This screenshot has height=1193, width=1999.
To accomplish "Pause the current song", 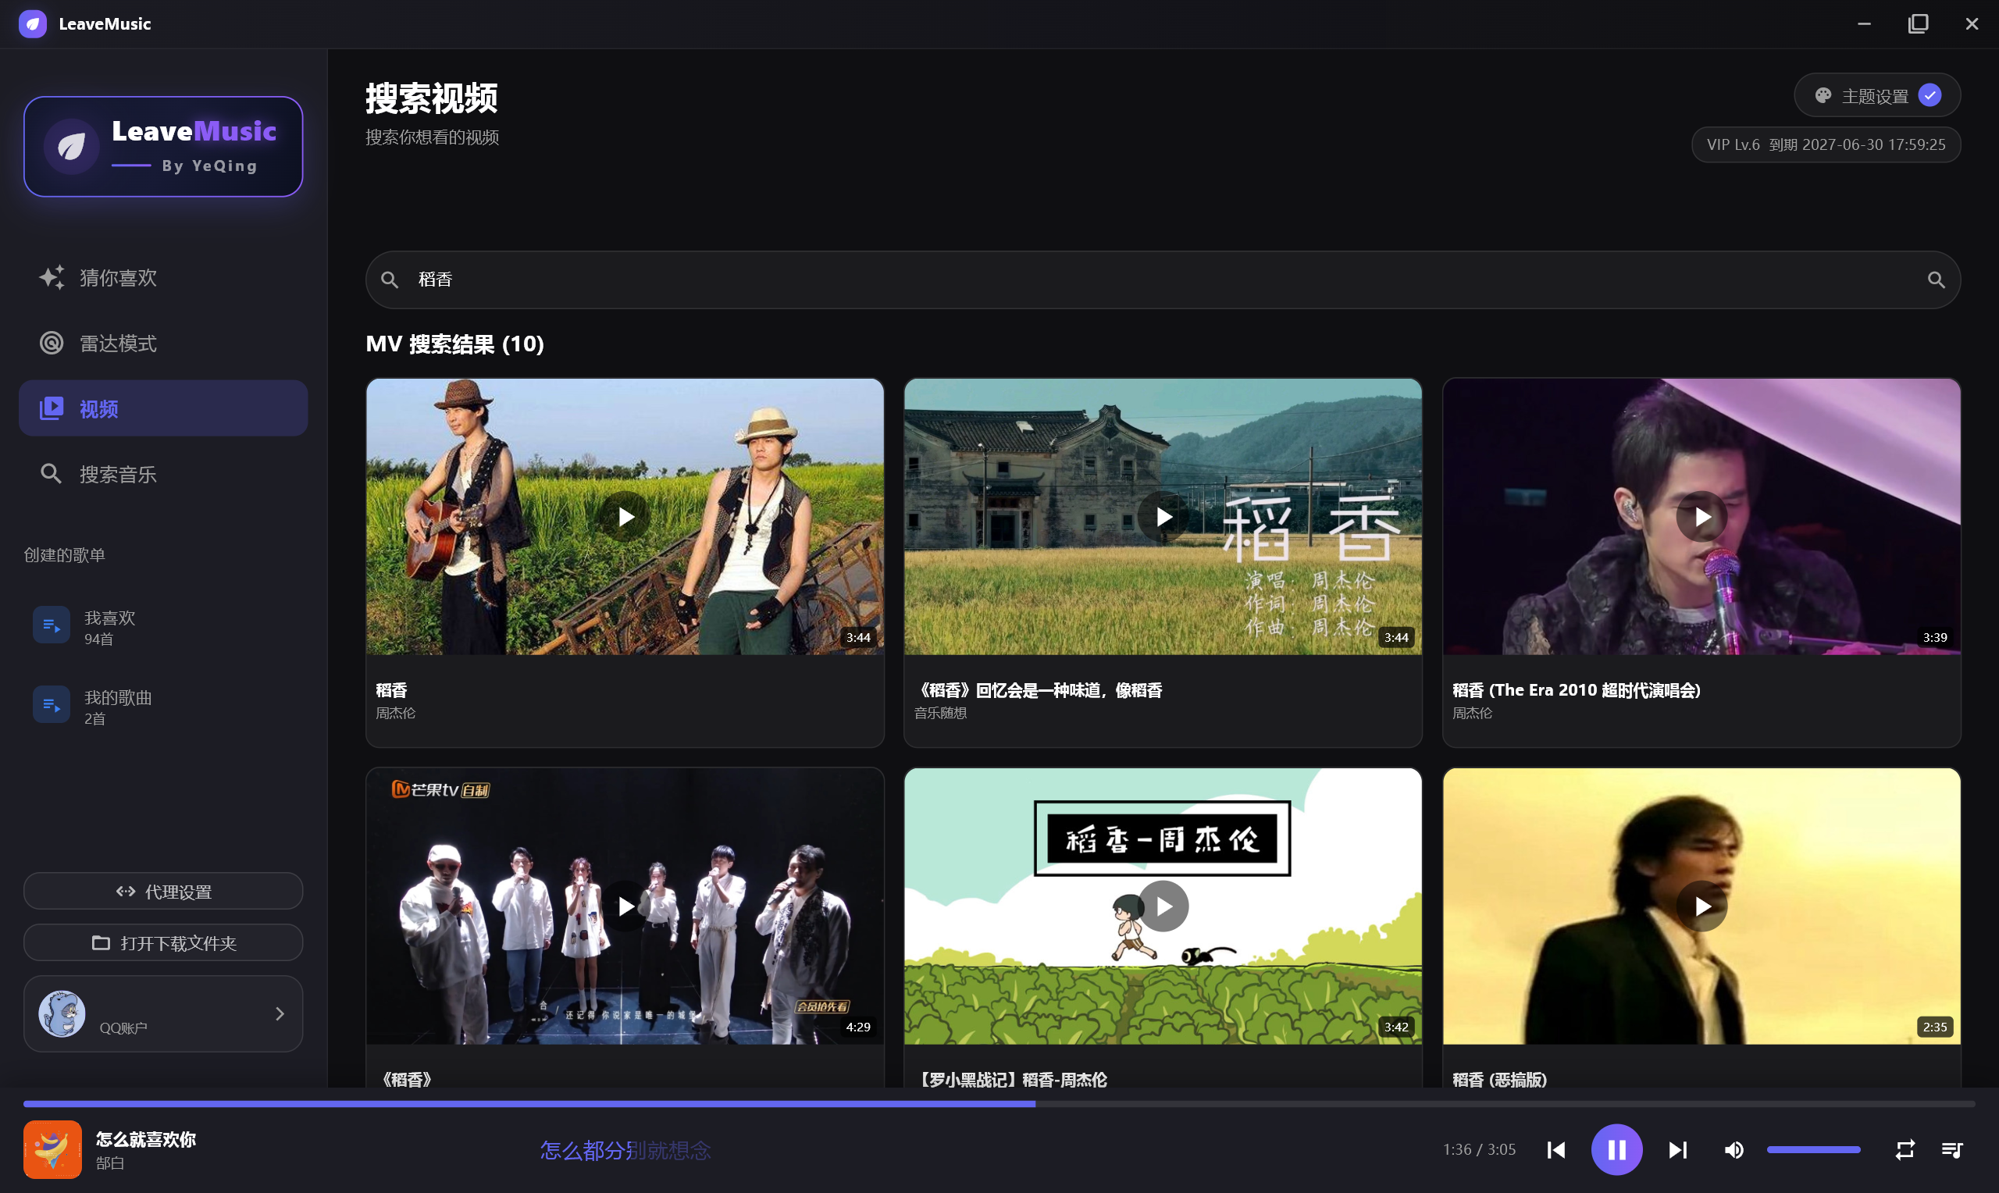I will 1616,1150.
